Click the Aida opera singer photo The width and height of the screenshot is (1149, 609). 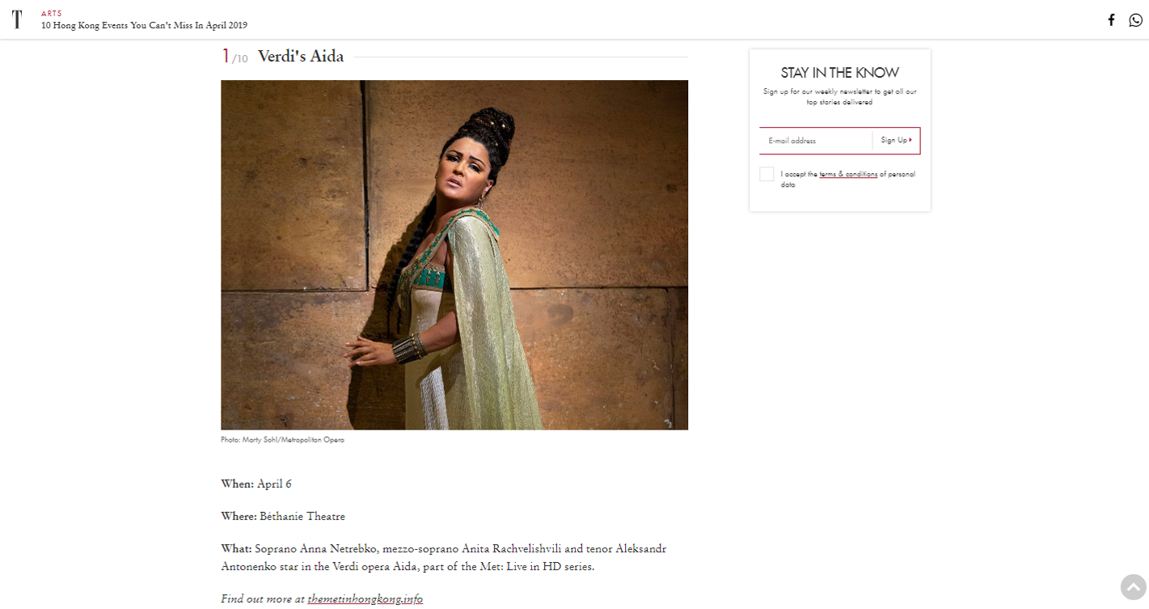(454, 255)
